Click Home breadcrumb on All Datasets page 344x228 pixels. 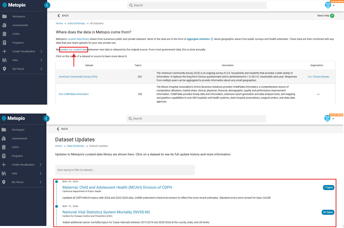pos(59,24)
